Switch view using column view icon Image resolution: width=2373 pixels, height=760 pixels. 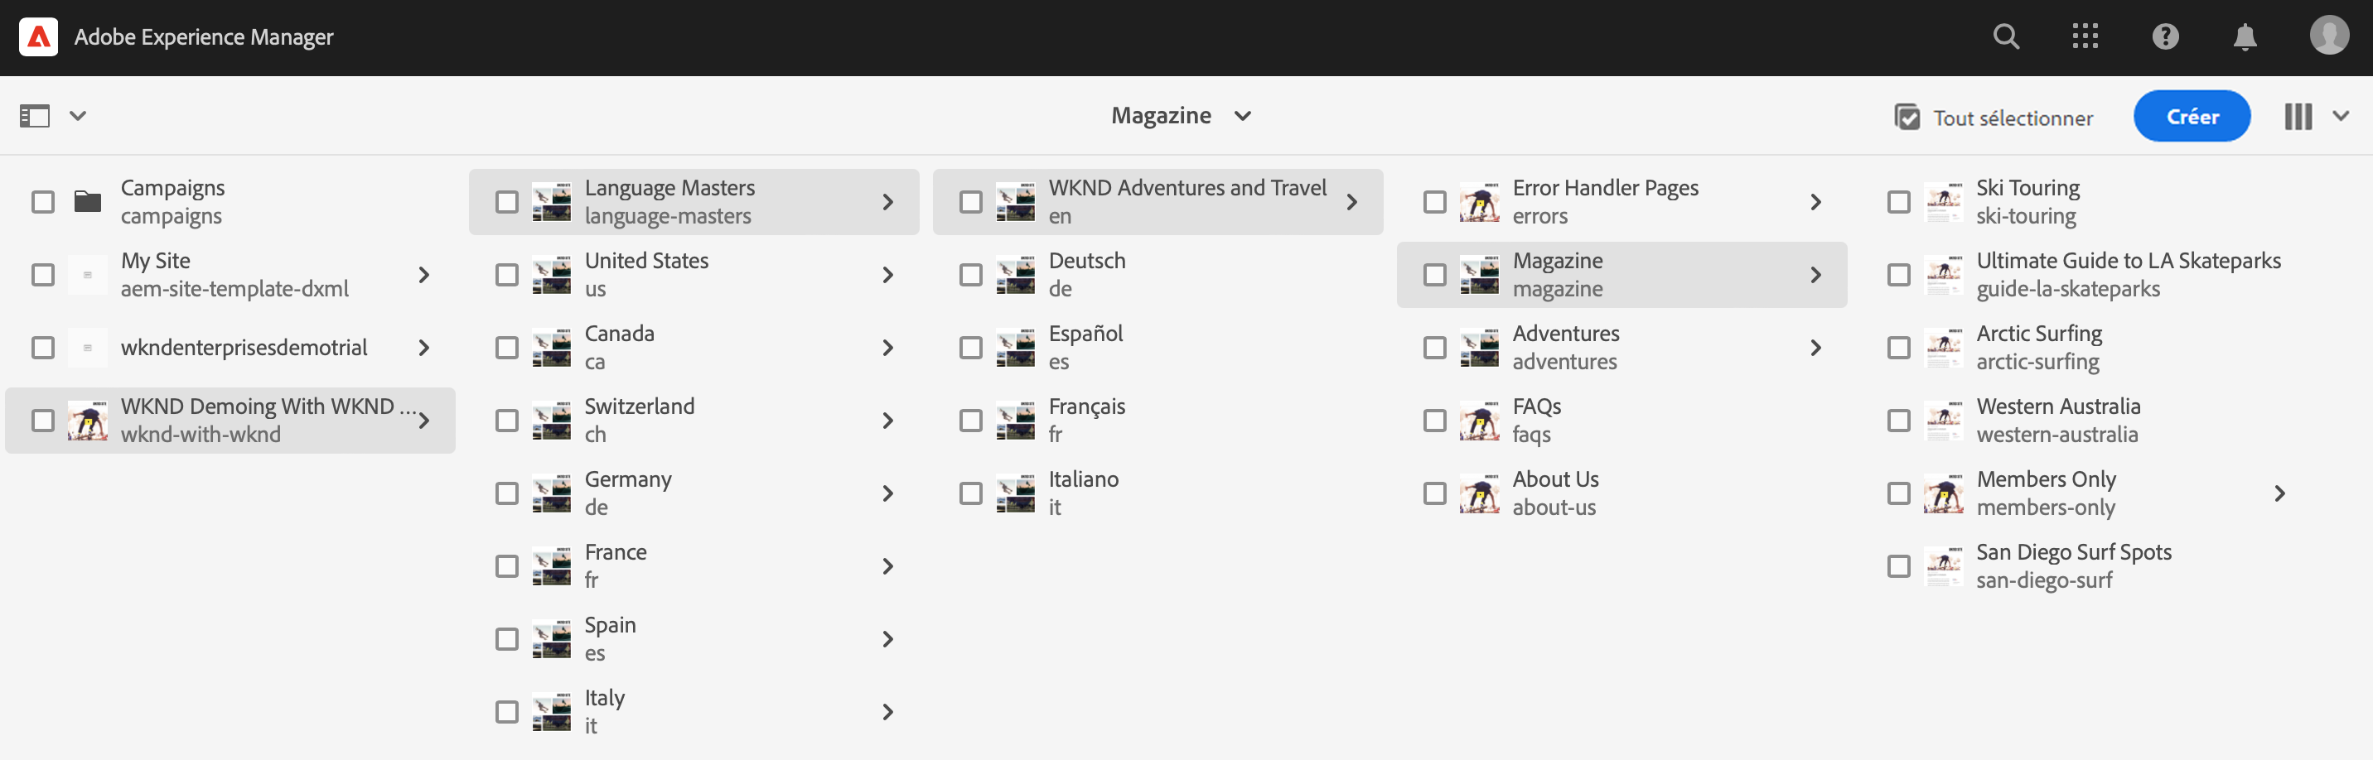point(2298,117)
